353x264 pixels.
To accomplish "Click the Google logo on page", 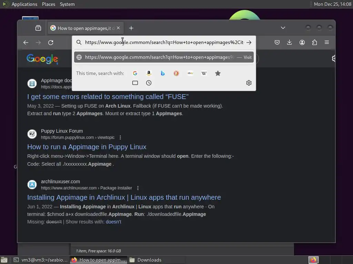I will (42, 59).
